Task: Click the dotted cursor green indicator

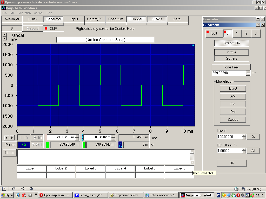Action: click(x=84, y=145)
